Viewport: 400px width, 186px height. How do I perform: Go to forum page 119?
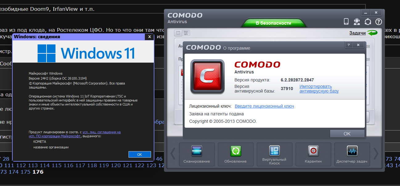point(104,166)
